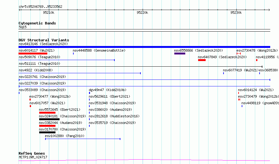279x164 pixels.
Task: Open nsv4922 (Kidd2008) variant label
Action: [36, 70]
